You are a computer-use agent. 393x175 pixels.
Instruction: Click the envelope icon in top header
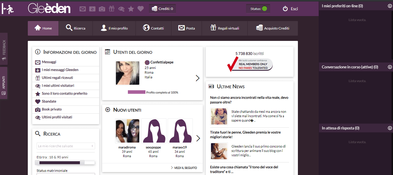[83, 9]
